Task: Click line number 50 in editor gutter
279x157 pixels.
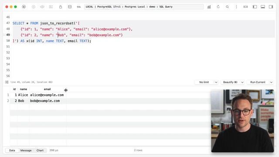Action: pyautogui.click(x=8, y=41)
